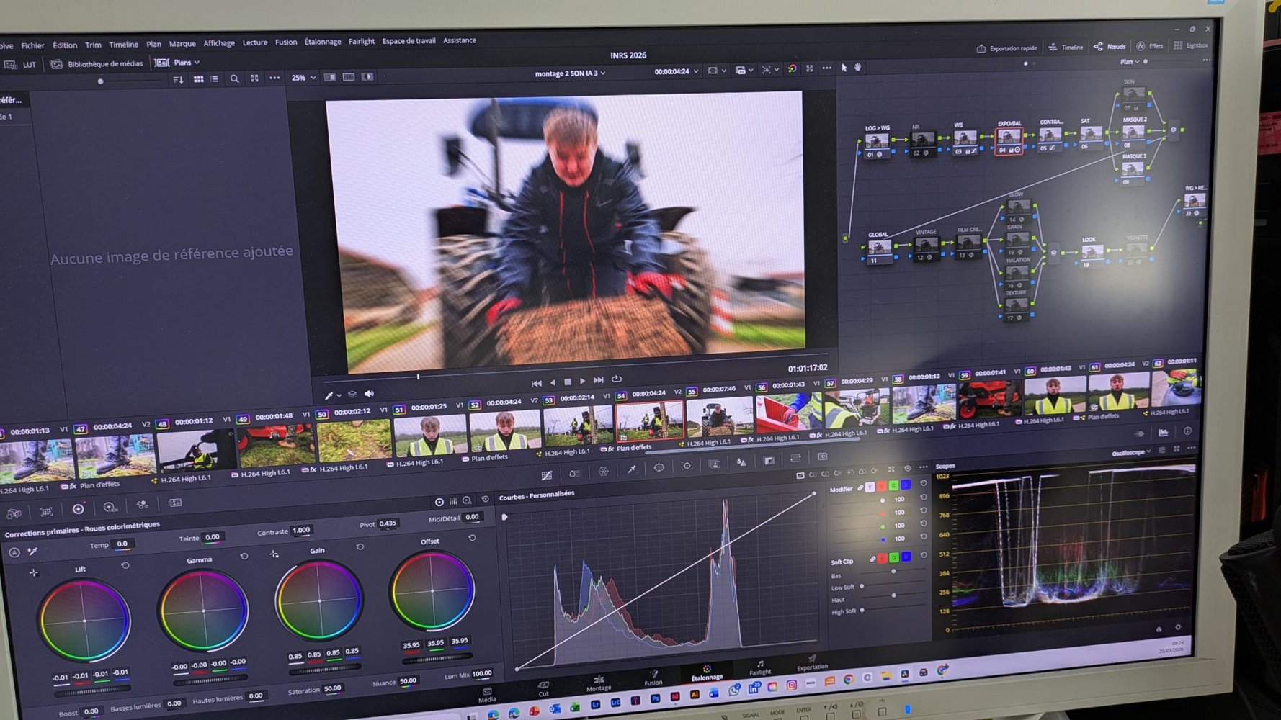Open Bibliothèque de médias panel
Image resolution: width=1281 pixels, height=720 pixels.
[97, 63]
